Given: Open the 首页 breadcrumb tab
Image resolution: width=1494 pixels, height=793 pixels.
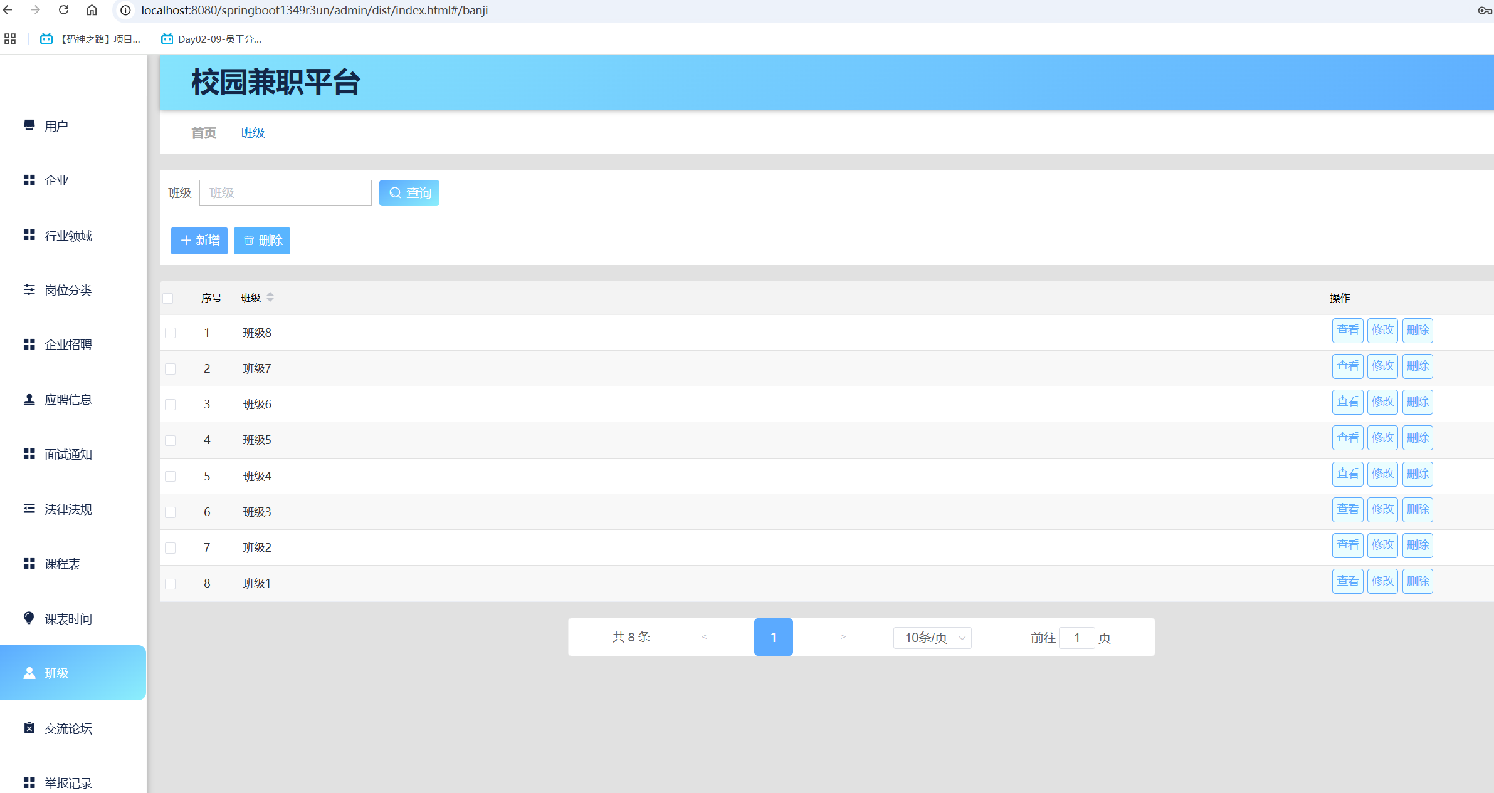Looking at the screenshot, I should click(x=204, y=133).
